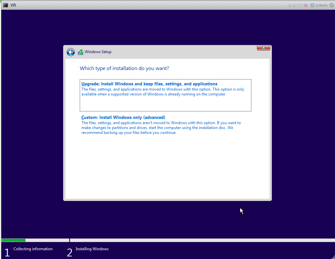Screen dimensions: 335x259
Task: Open the Actions menu in console
Action: click(x=319, y=5)
